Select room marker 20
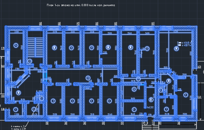Screen dimensions: 204x130 pyautogui.click(x=134, y=89)
